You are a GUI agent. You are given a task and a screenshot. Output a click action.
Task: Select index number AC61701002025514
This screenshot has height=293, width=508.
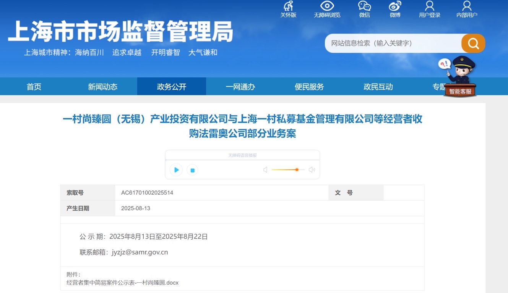point(147,193)
